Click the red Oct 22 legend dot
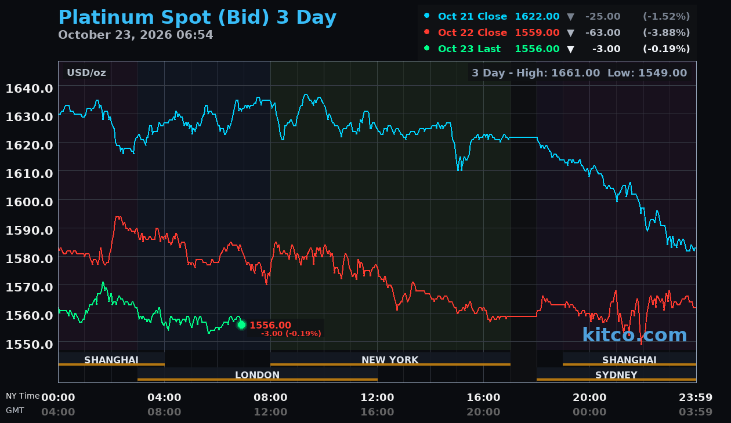The height and width of the screenshot is (423, 731). pos(427,32)
